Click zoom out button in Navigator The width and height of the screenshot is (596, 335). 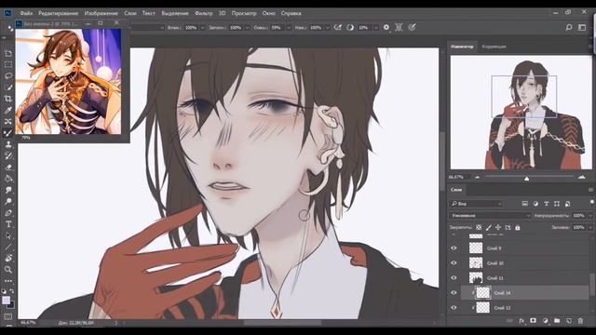[477, 177]
